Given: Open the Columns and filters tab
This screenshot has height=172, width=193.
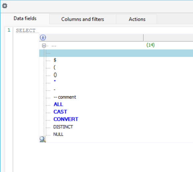Looking at the screenshot, I should pyautogui.click(x=83, y=19).
